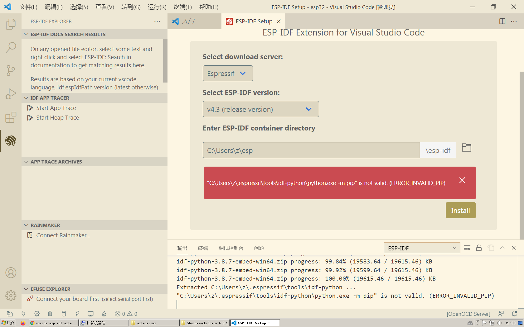The height and width of the screenshot is (327, 524).
Task: Click the status bar current folder icon
Action: [10, 314]
